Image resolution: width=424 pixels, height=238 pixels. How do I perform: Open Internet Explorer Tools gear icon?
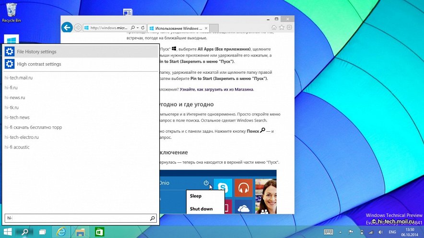point(288,28)
